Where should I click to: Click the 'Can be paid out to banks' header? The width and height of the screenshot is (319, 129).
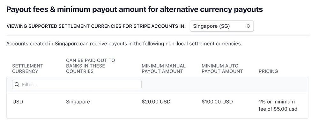[x=90, y=66]
